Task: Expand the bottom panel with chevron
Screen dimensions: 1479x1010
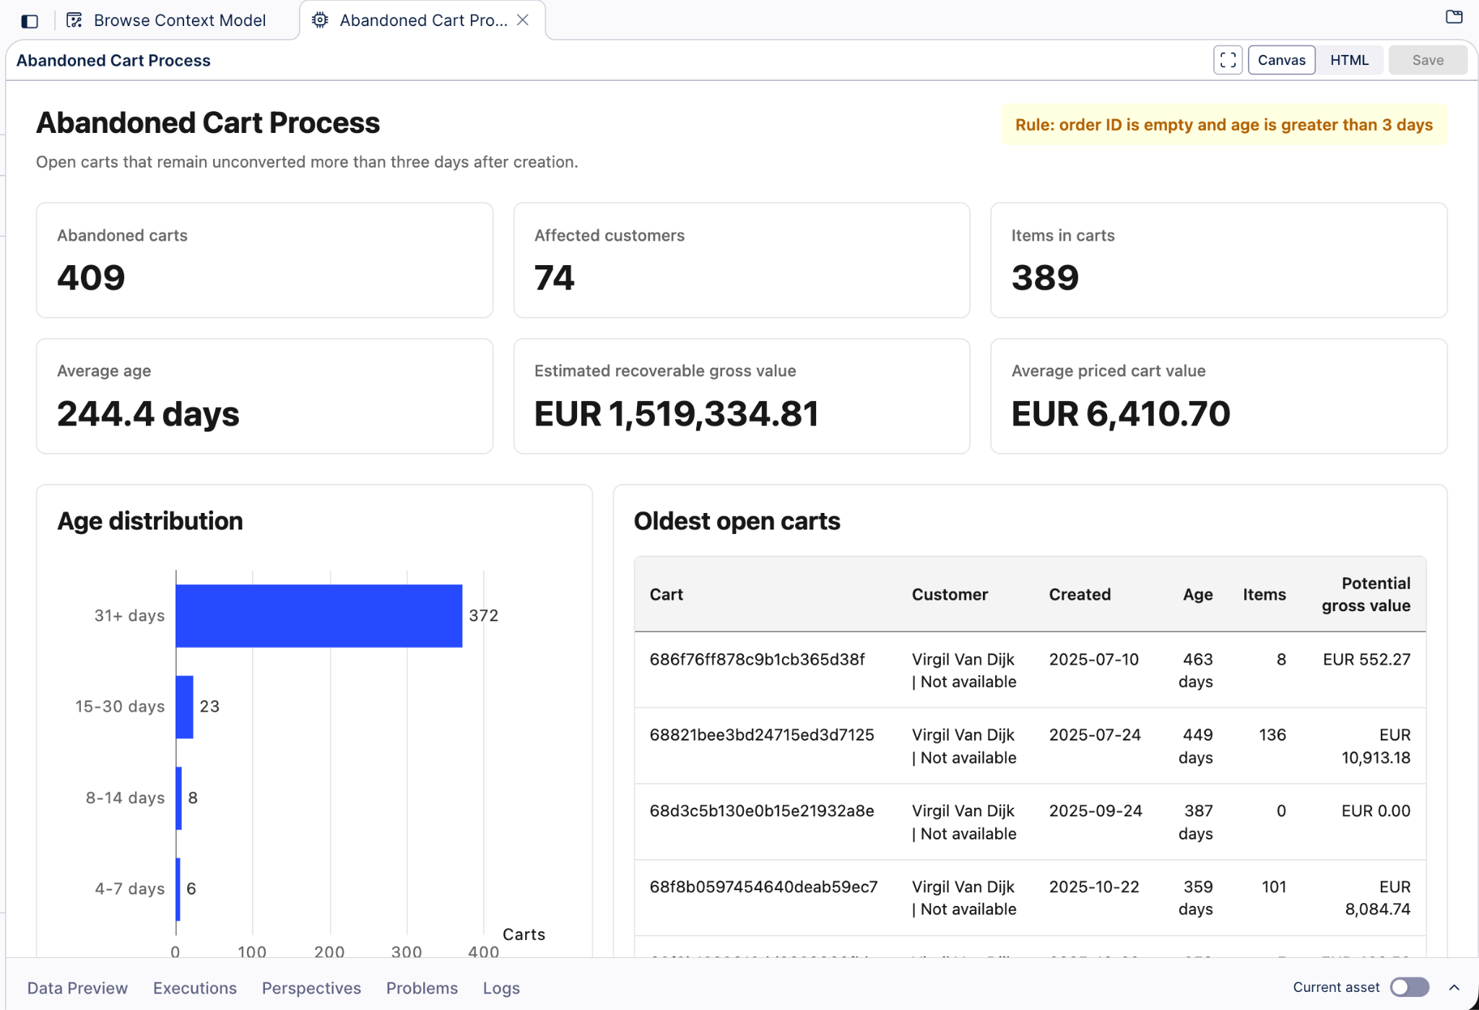Action: pyautogui.click(x=1454, y=987)
